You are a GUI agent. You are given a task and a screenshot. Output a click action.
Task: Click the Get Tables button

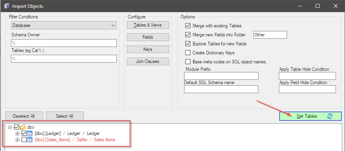[x=311, y=116]
